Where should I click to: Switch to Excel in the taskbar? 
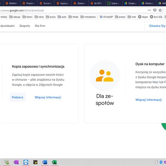point(54,162)
